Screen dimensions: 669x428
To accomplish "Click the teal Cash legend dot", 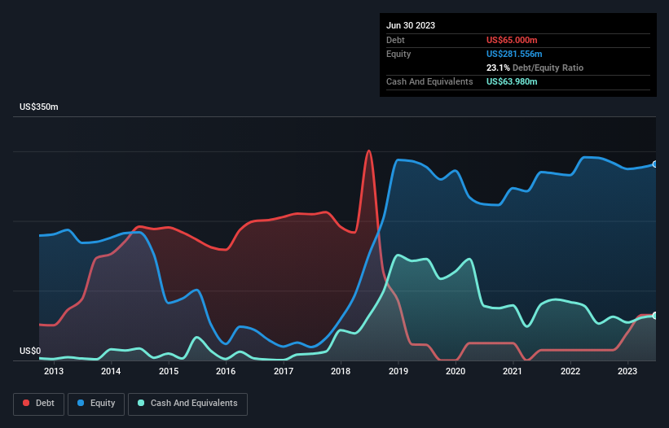I will coord(141,403).
